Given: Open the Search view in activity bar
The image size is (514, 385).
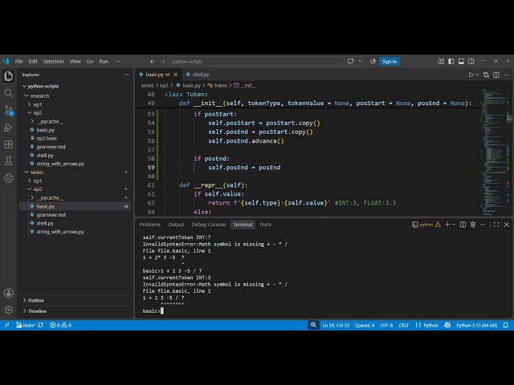Looking at the screenshot, I should pos(8,93).
